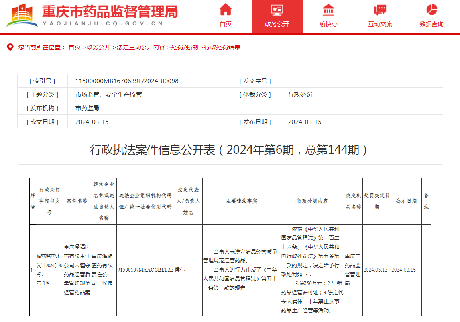
Task: Click the 政务公开 monitor icon
Action: click(x=277, y=10)
